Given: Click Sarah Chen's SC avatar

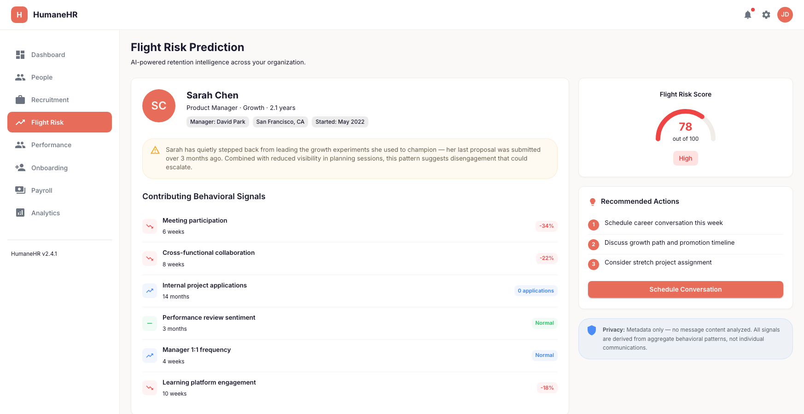Looking at the screenshot, I should pyautogui.click(x=159, y=106).
